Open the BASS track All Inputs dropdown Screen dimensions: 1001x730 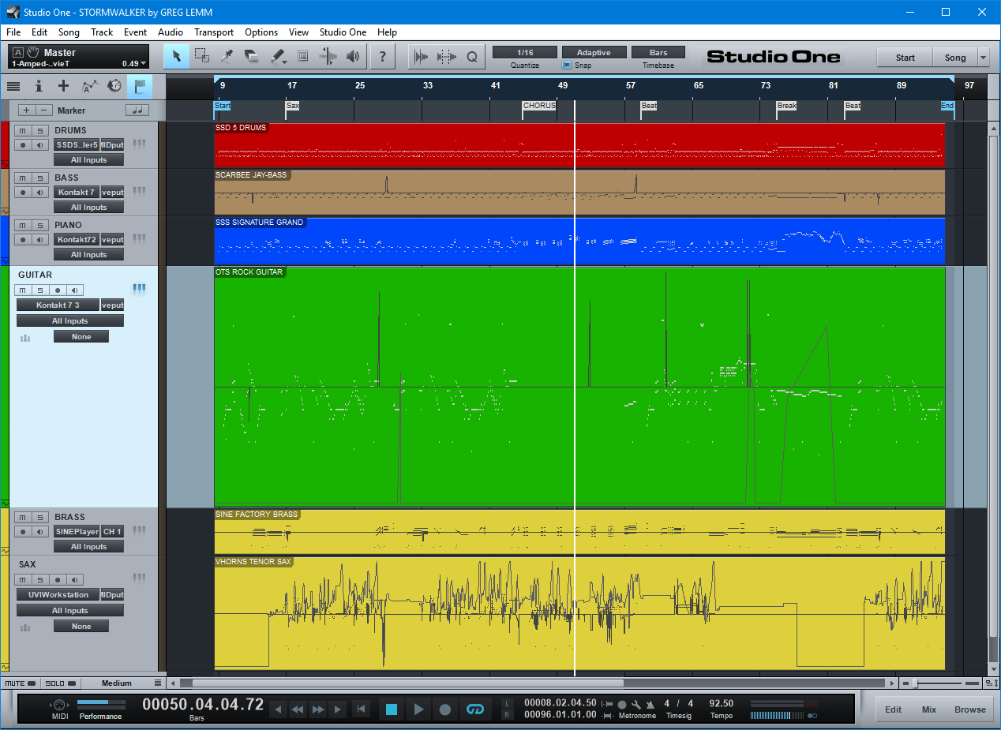(88, 207)
